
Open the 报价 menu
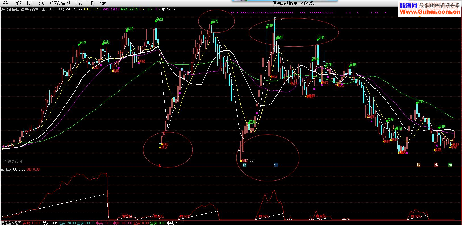click(30, 3)
